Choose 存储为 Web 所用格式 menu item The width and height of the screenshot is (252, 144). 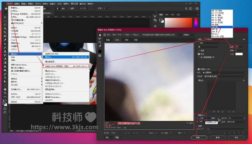66,66
